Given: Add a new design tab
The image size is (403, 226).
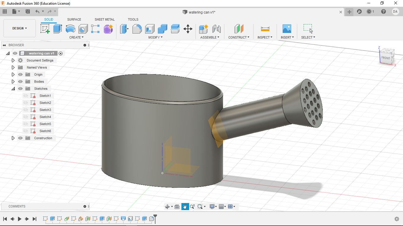Looking at the screenshot, I should pyautogui.click(x=349, y=12).
